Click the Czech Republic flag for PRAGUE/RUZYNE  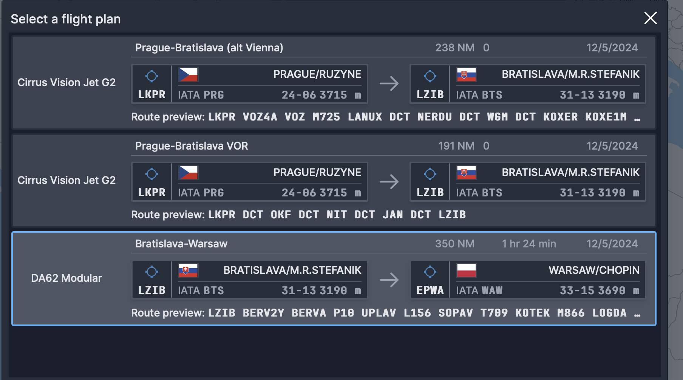pyautogui.click(x=188, y=75)
